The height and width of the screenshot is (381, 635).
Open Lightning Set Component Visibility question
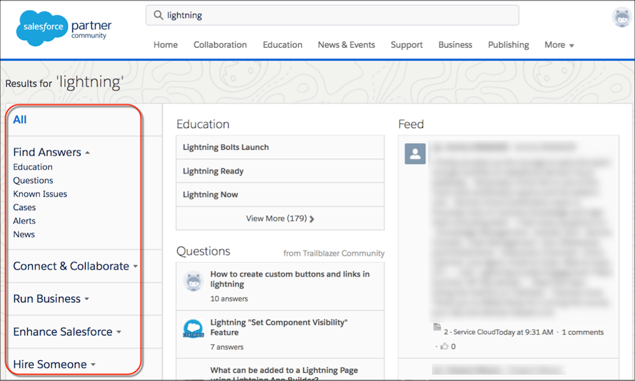[x=279, y=328]
